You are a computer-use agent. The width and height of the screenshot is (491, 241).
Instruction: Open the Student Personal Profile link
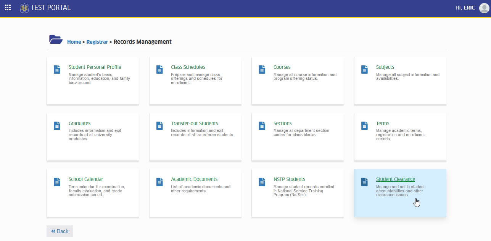point(95,67)
